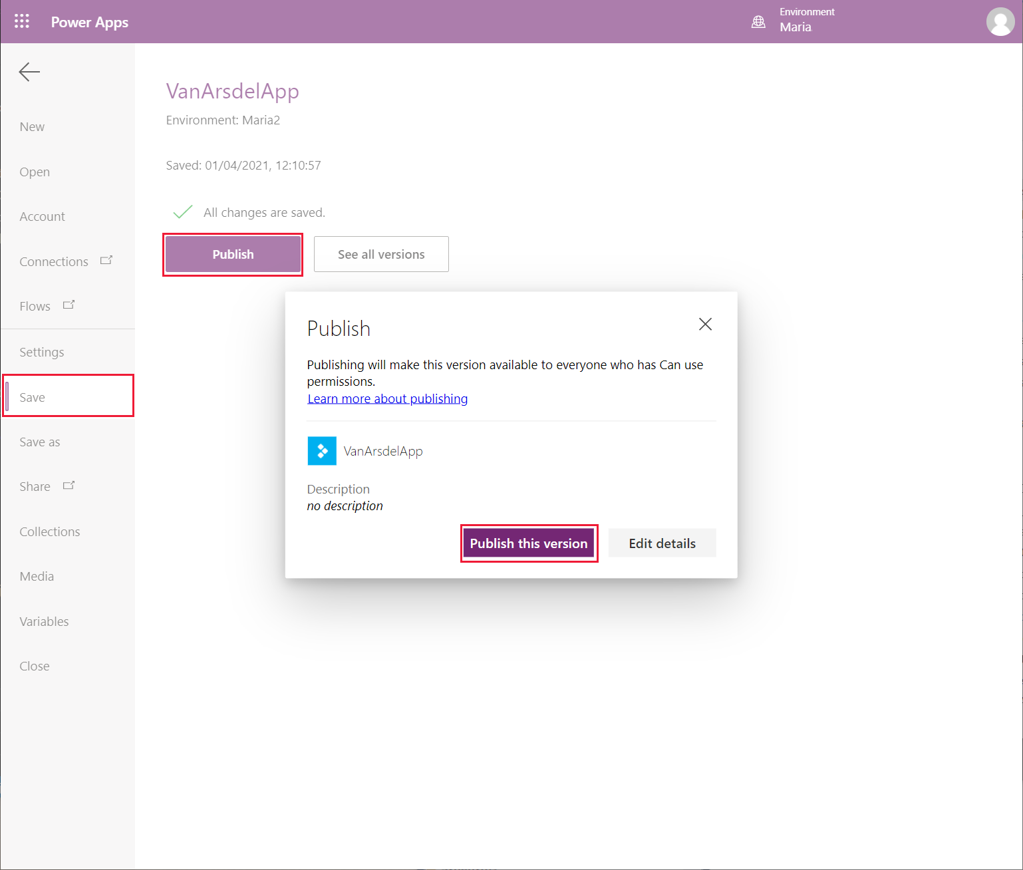
Task: Open the user account avatar
Action: pyautogui.click(x=1000, y=22)
